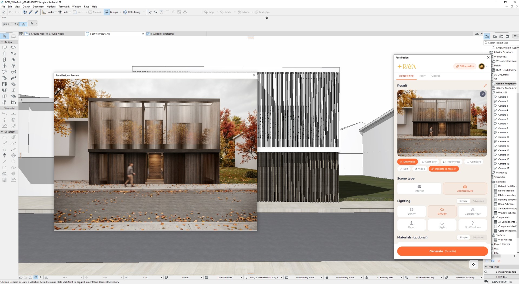The width and height of the screenshot is (519, 284).
Task: Select Architecture scene type
Action: point(465,188)
